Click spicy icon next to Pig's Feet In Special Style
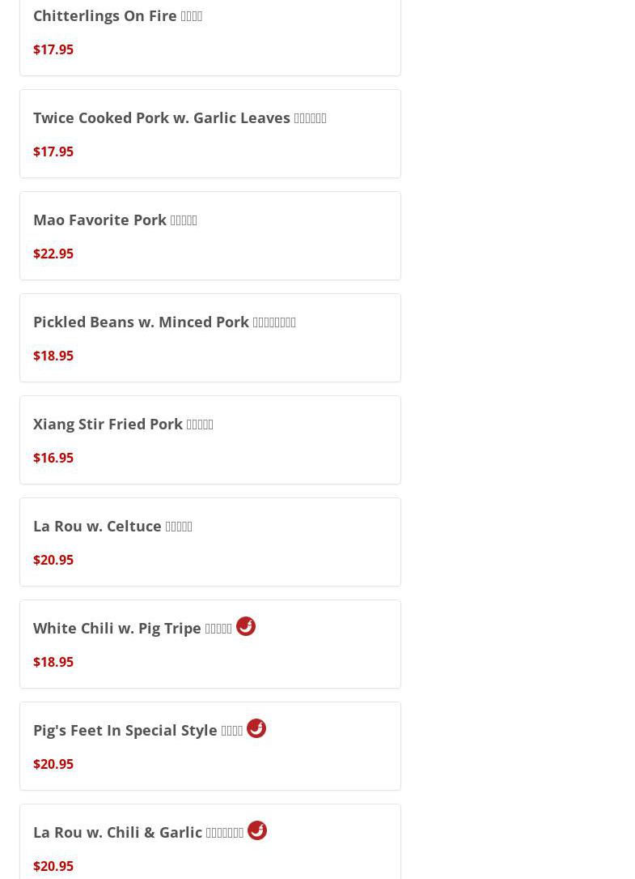The image size is (635, 879). coord(256,728)
